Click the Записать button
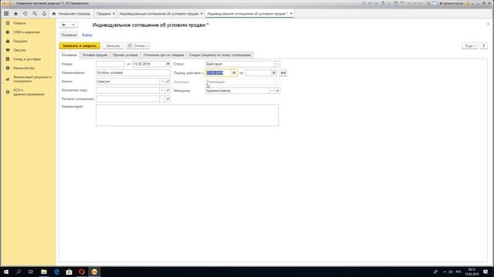The image size is (494, 277). point(113,46)
